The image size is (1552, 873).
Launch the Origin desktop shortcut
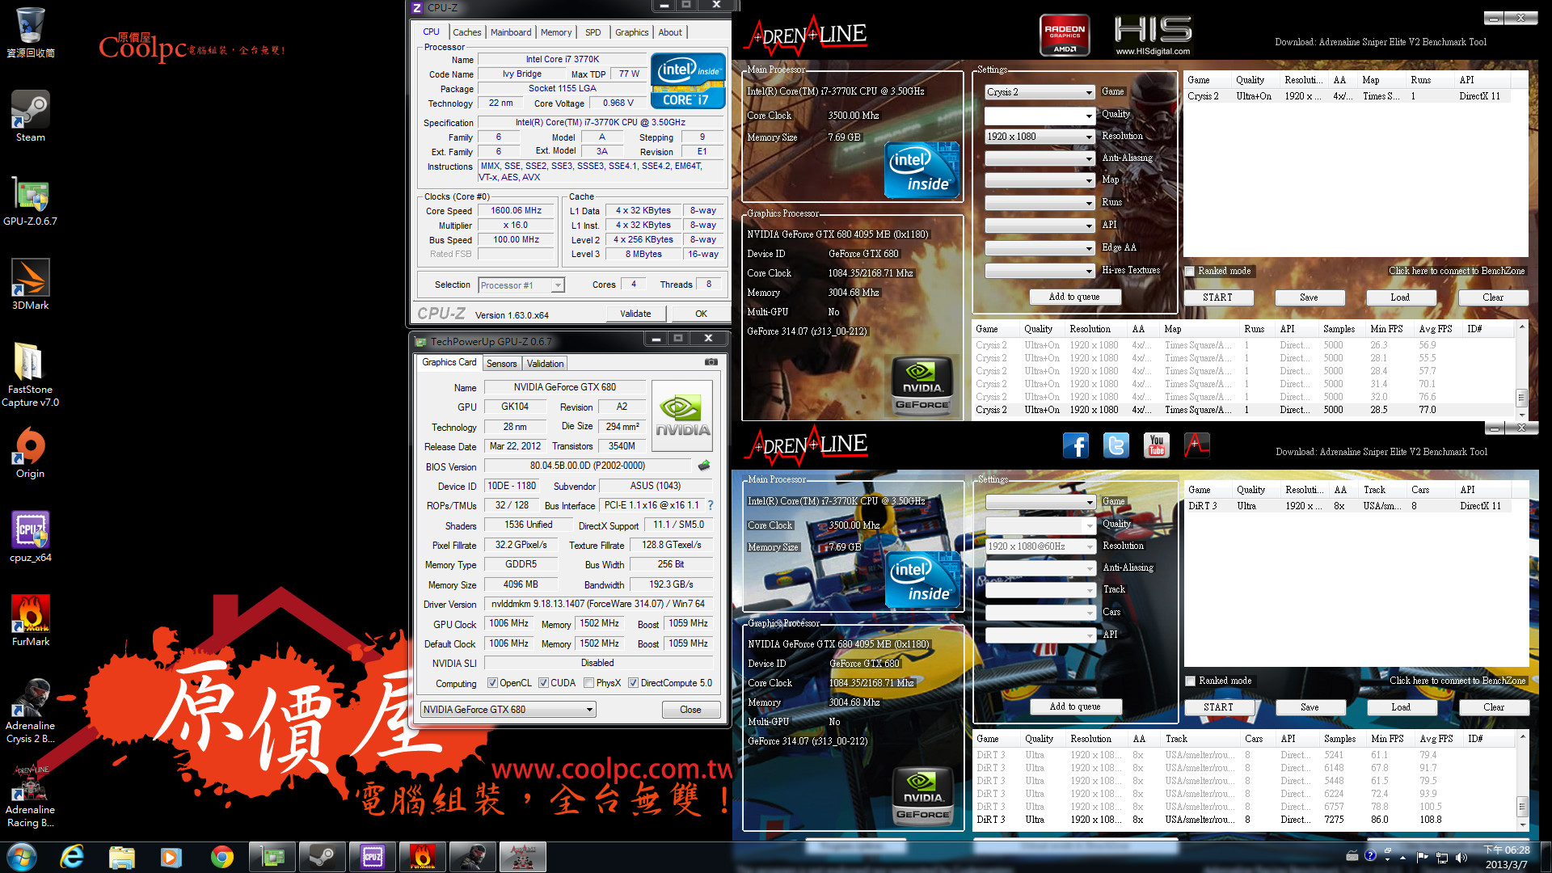click(x=30, y=453)
